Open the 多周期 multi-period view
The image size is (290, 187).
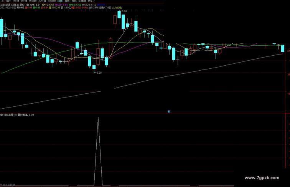point(82,1)
